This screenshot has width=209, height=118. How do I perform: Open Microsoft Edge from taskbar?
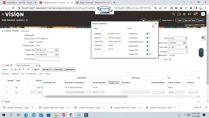[26, 115]
